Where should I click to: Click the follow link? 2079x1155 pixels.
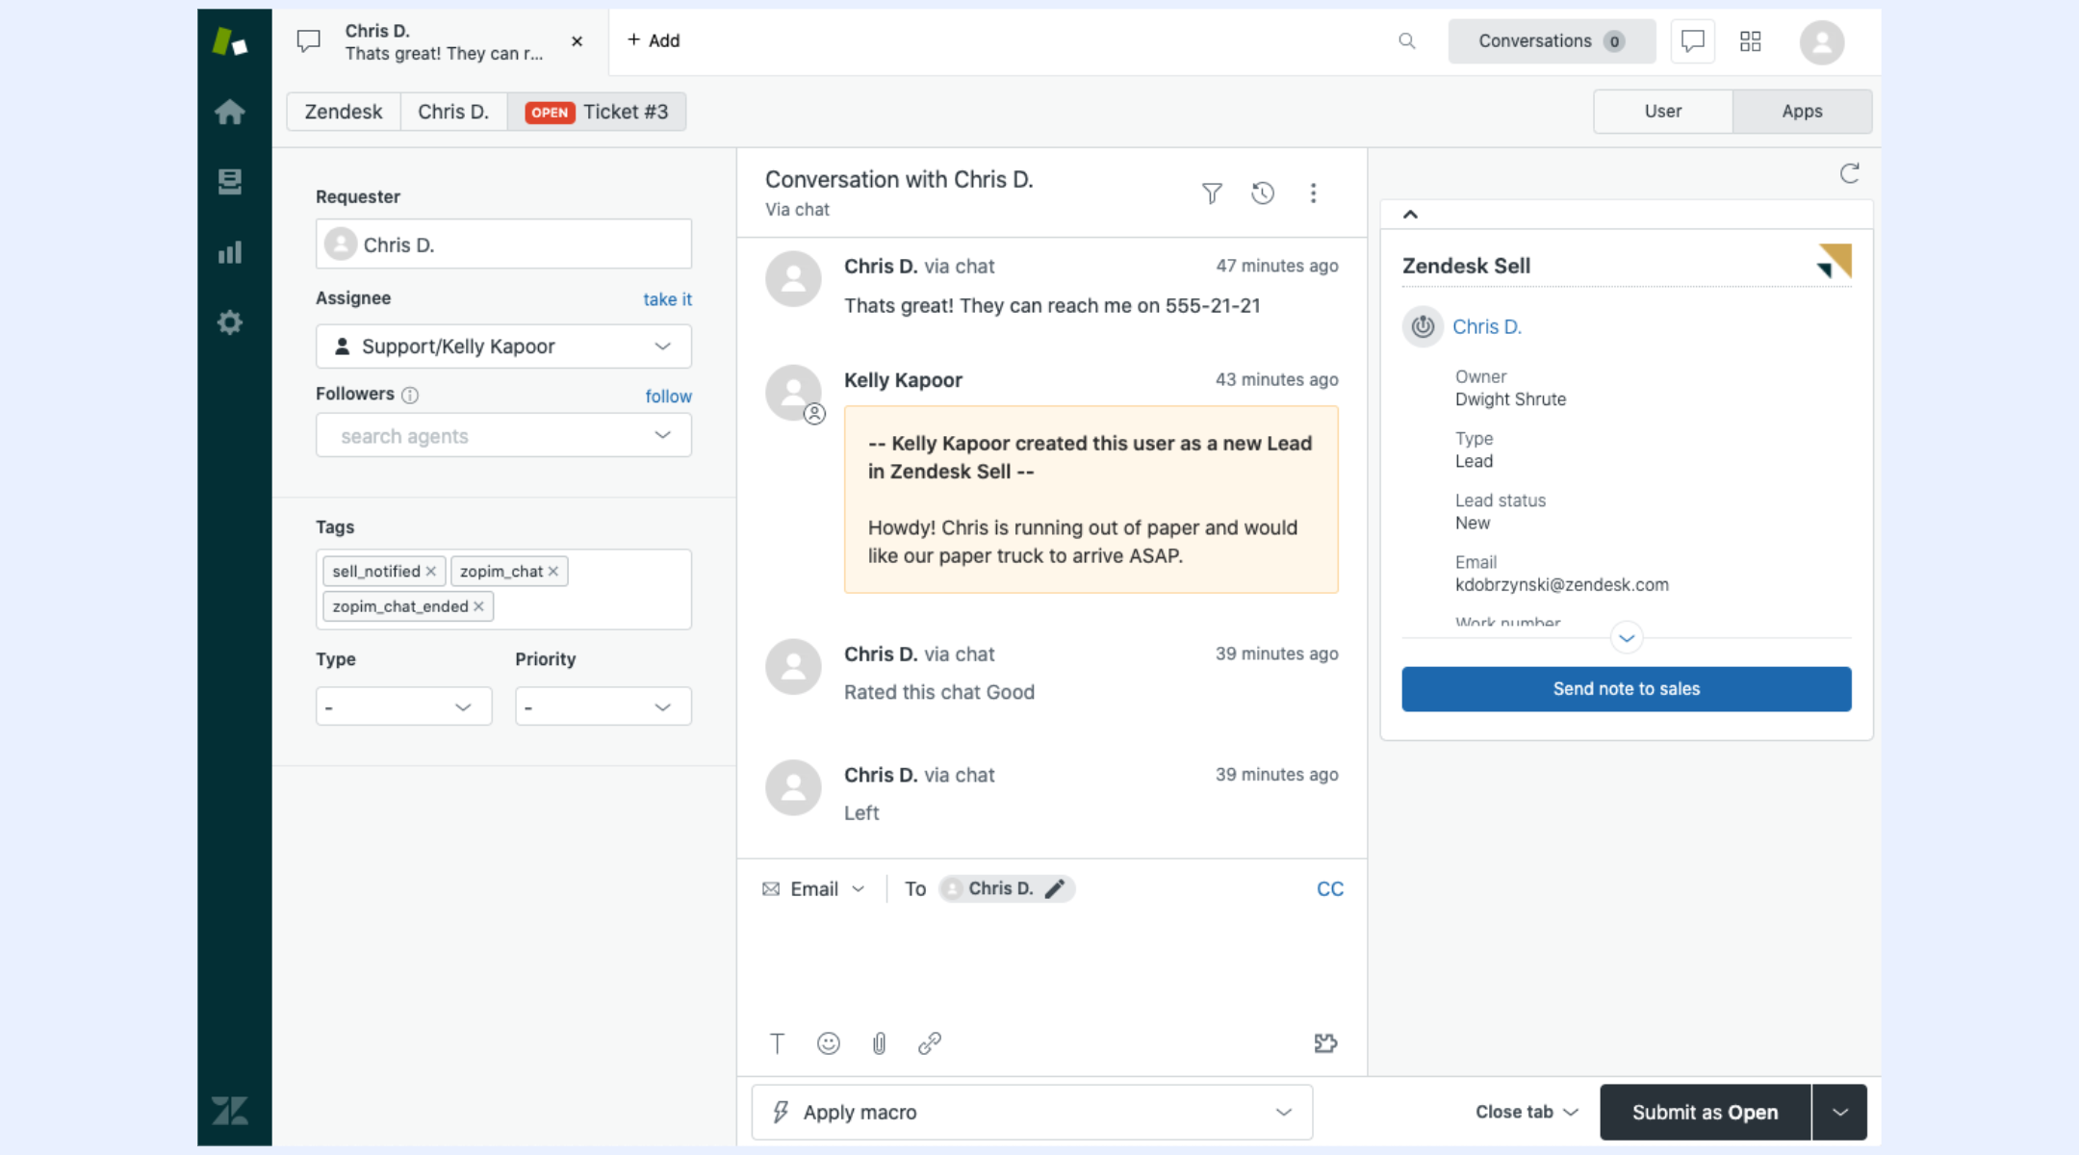668,397
